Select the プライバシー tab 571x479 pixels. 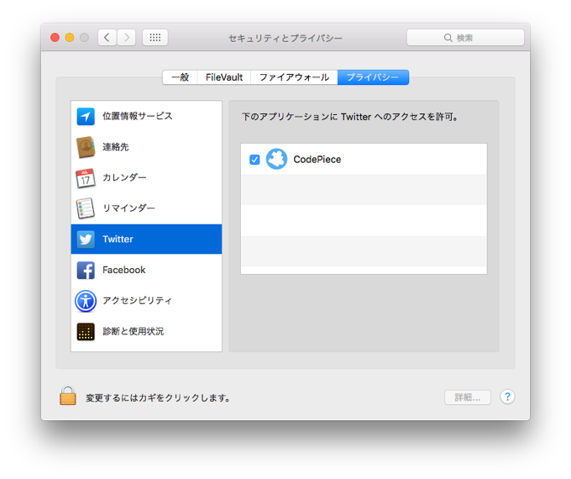click(373, 77)
